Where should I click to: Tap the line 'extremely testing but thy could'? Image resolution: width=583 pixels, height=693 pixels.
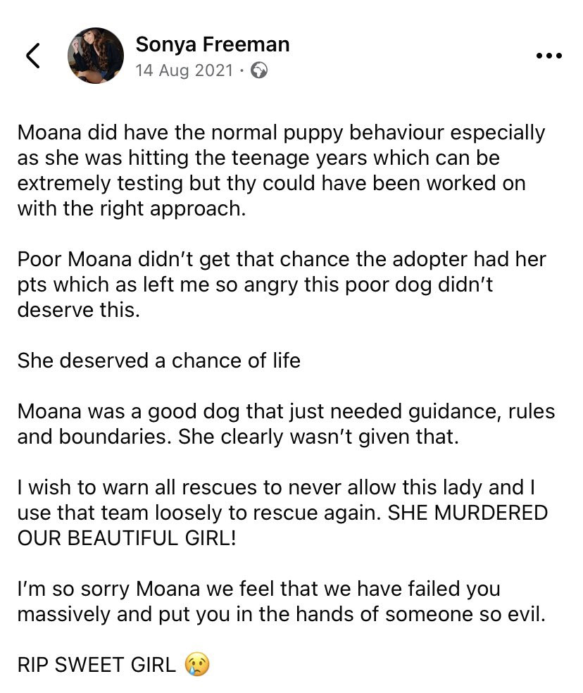[271, 183]
